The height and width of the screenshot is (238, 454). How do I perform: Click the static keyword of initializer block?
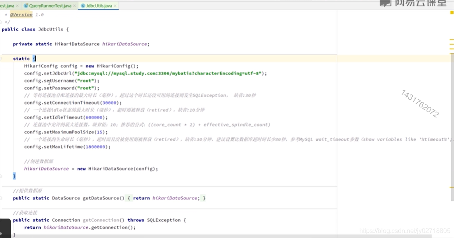coord(21,59)
